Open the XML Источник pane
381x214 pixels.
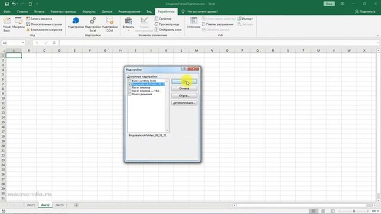pyautogui.click(x=193, y=23)
